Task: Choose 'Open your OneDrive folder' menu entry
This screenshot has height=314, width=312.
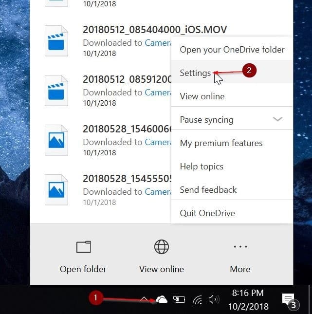Action: [232, 50]
